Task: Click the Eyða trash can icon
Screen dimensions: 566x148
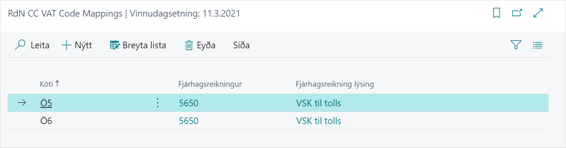Action: pos(189,45)
